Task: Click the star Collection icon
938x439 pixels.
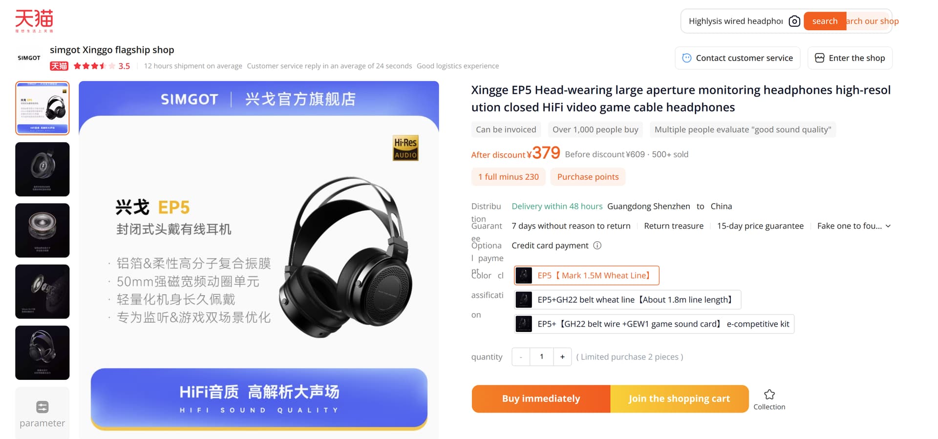Action: tap(769, 394)
